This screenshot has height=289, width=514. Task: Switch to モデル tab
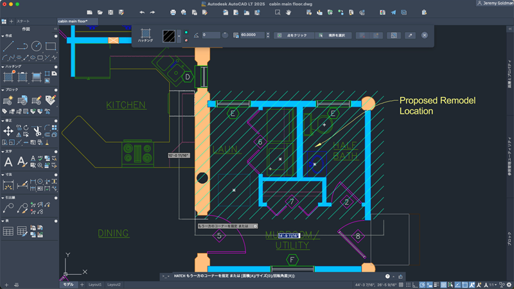[x=68, y=285]
